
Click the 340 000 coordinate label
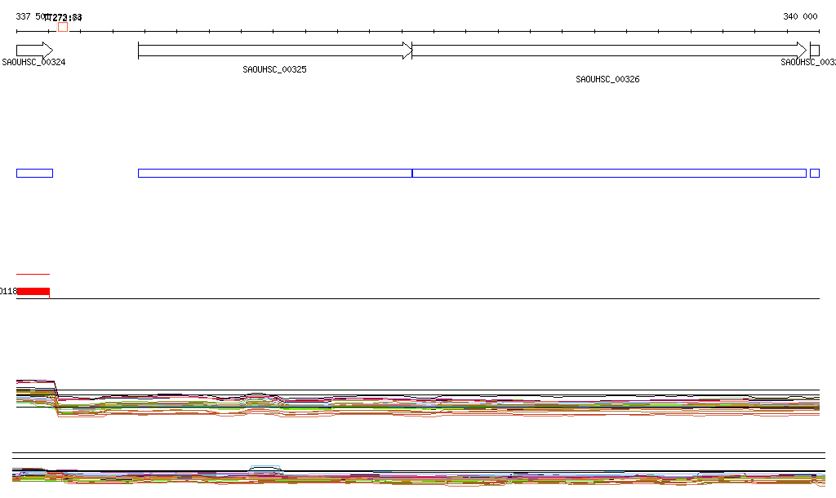[800, 16]
